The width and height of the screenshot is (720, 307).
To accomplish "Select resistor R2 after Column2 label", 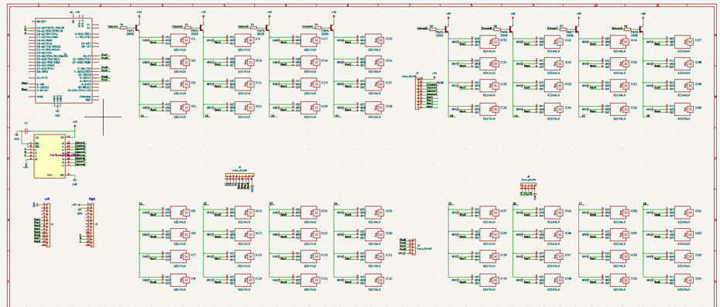I will (187, 28).
